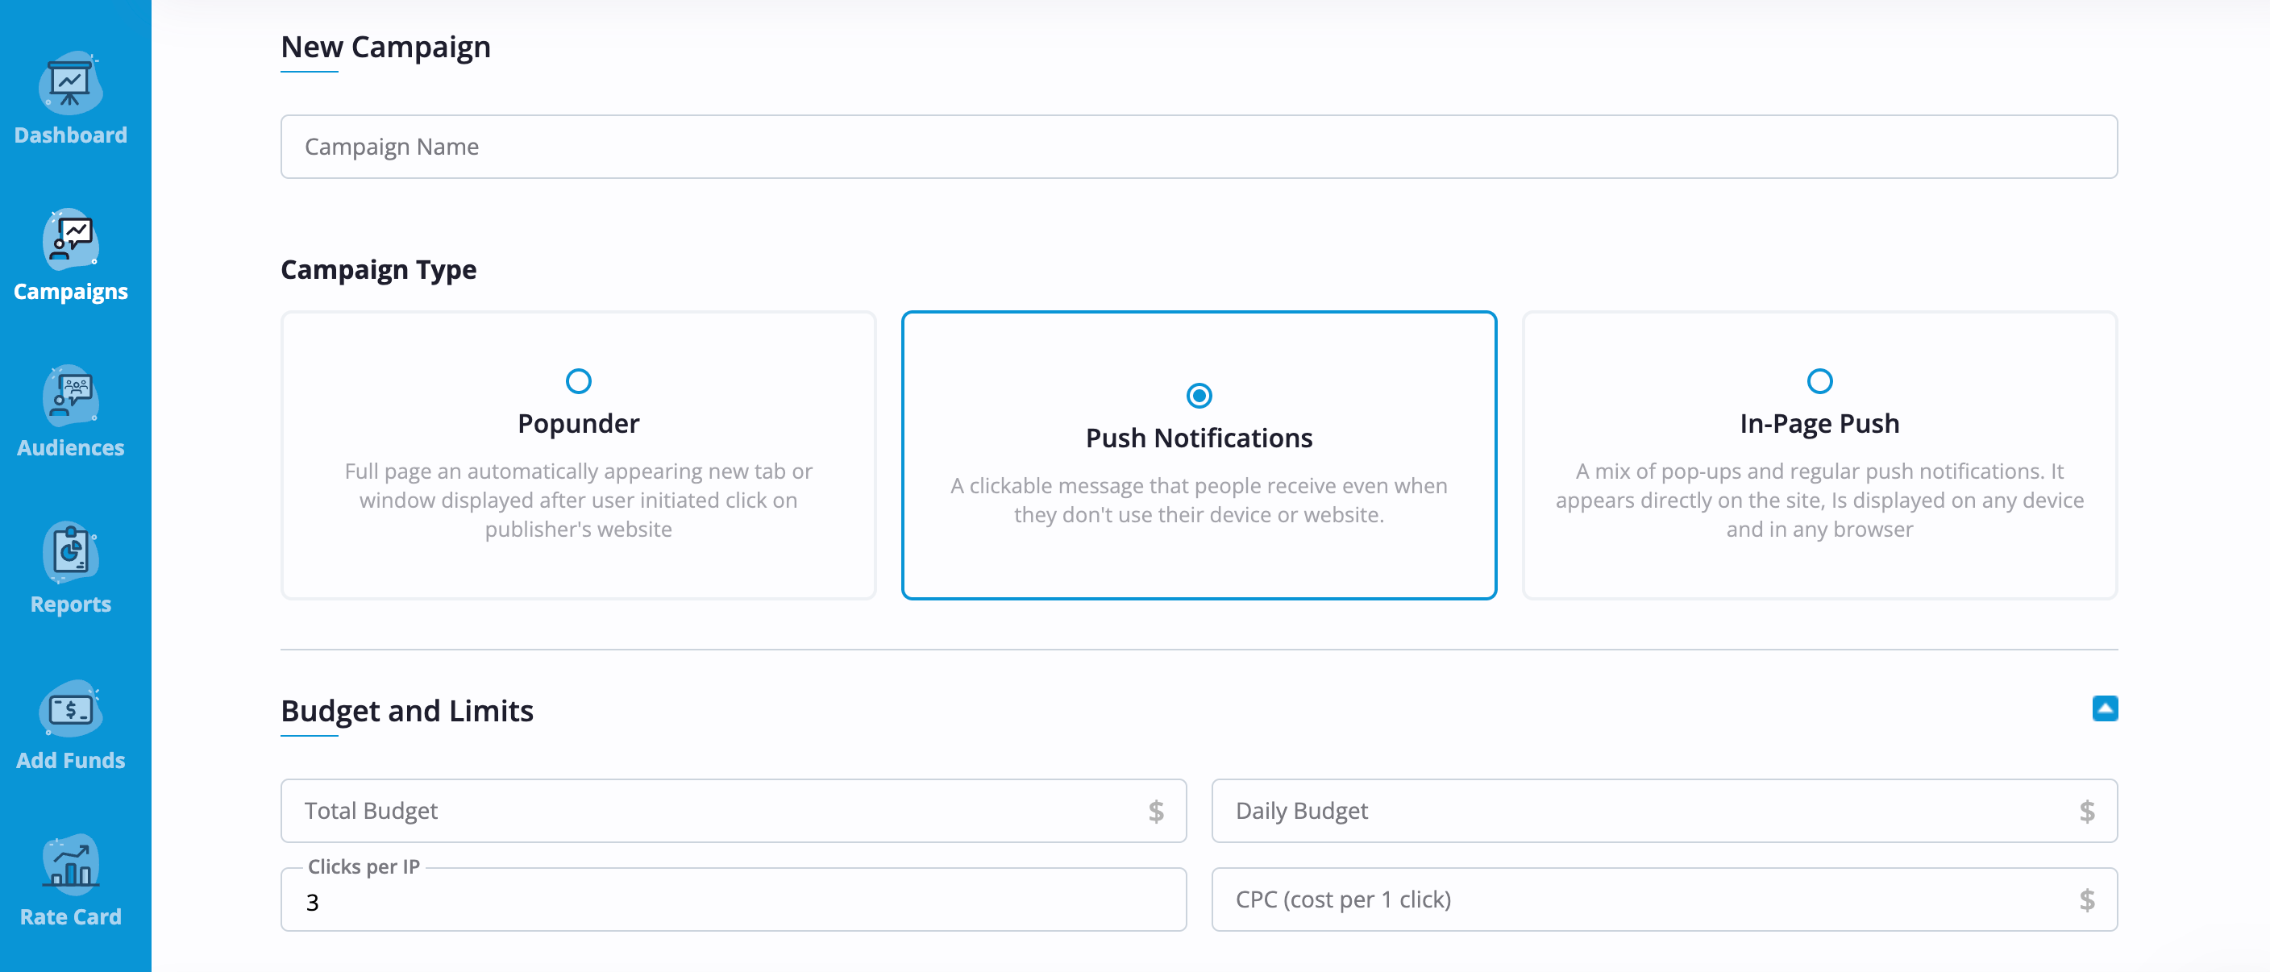Focus the Campaign Name input field
Screen dimensions: 2270x972
[x=1199, y=147]
